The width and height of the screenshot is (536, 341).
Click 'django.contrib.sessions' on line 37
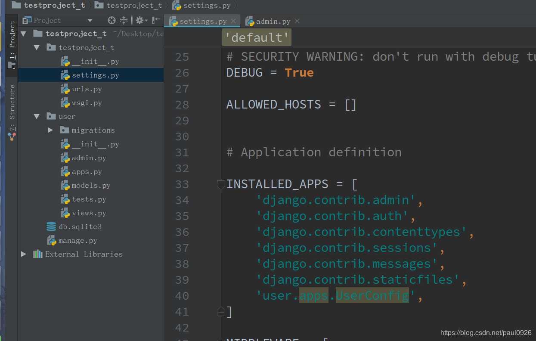tap(347, 248)
